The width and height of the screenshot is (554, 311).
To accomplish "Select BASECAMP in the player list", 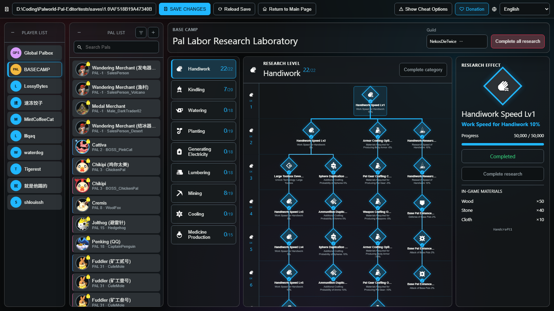I will click(x=35, y=69).
